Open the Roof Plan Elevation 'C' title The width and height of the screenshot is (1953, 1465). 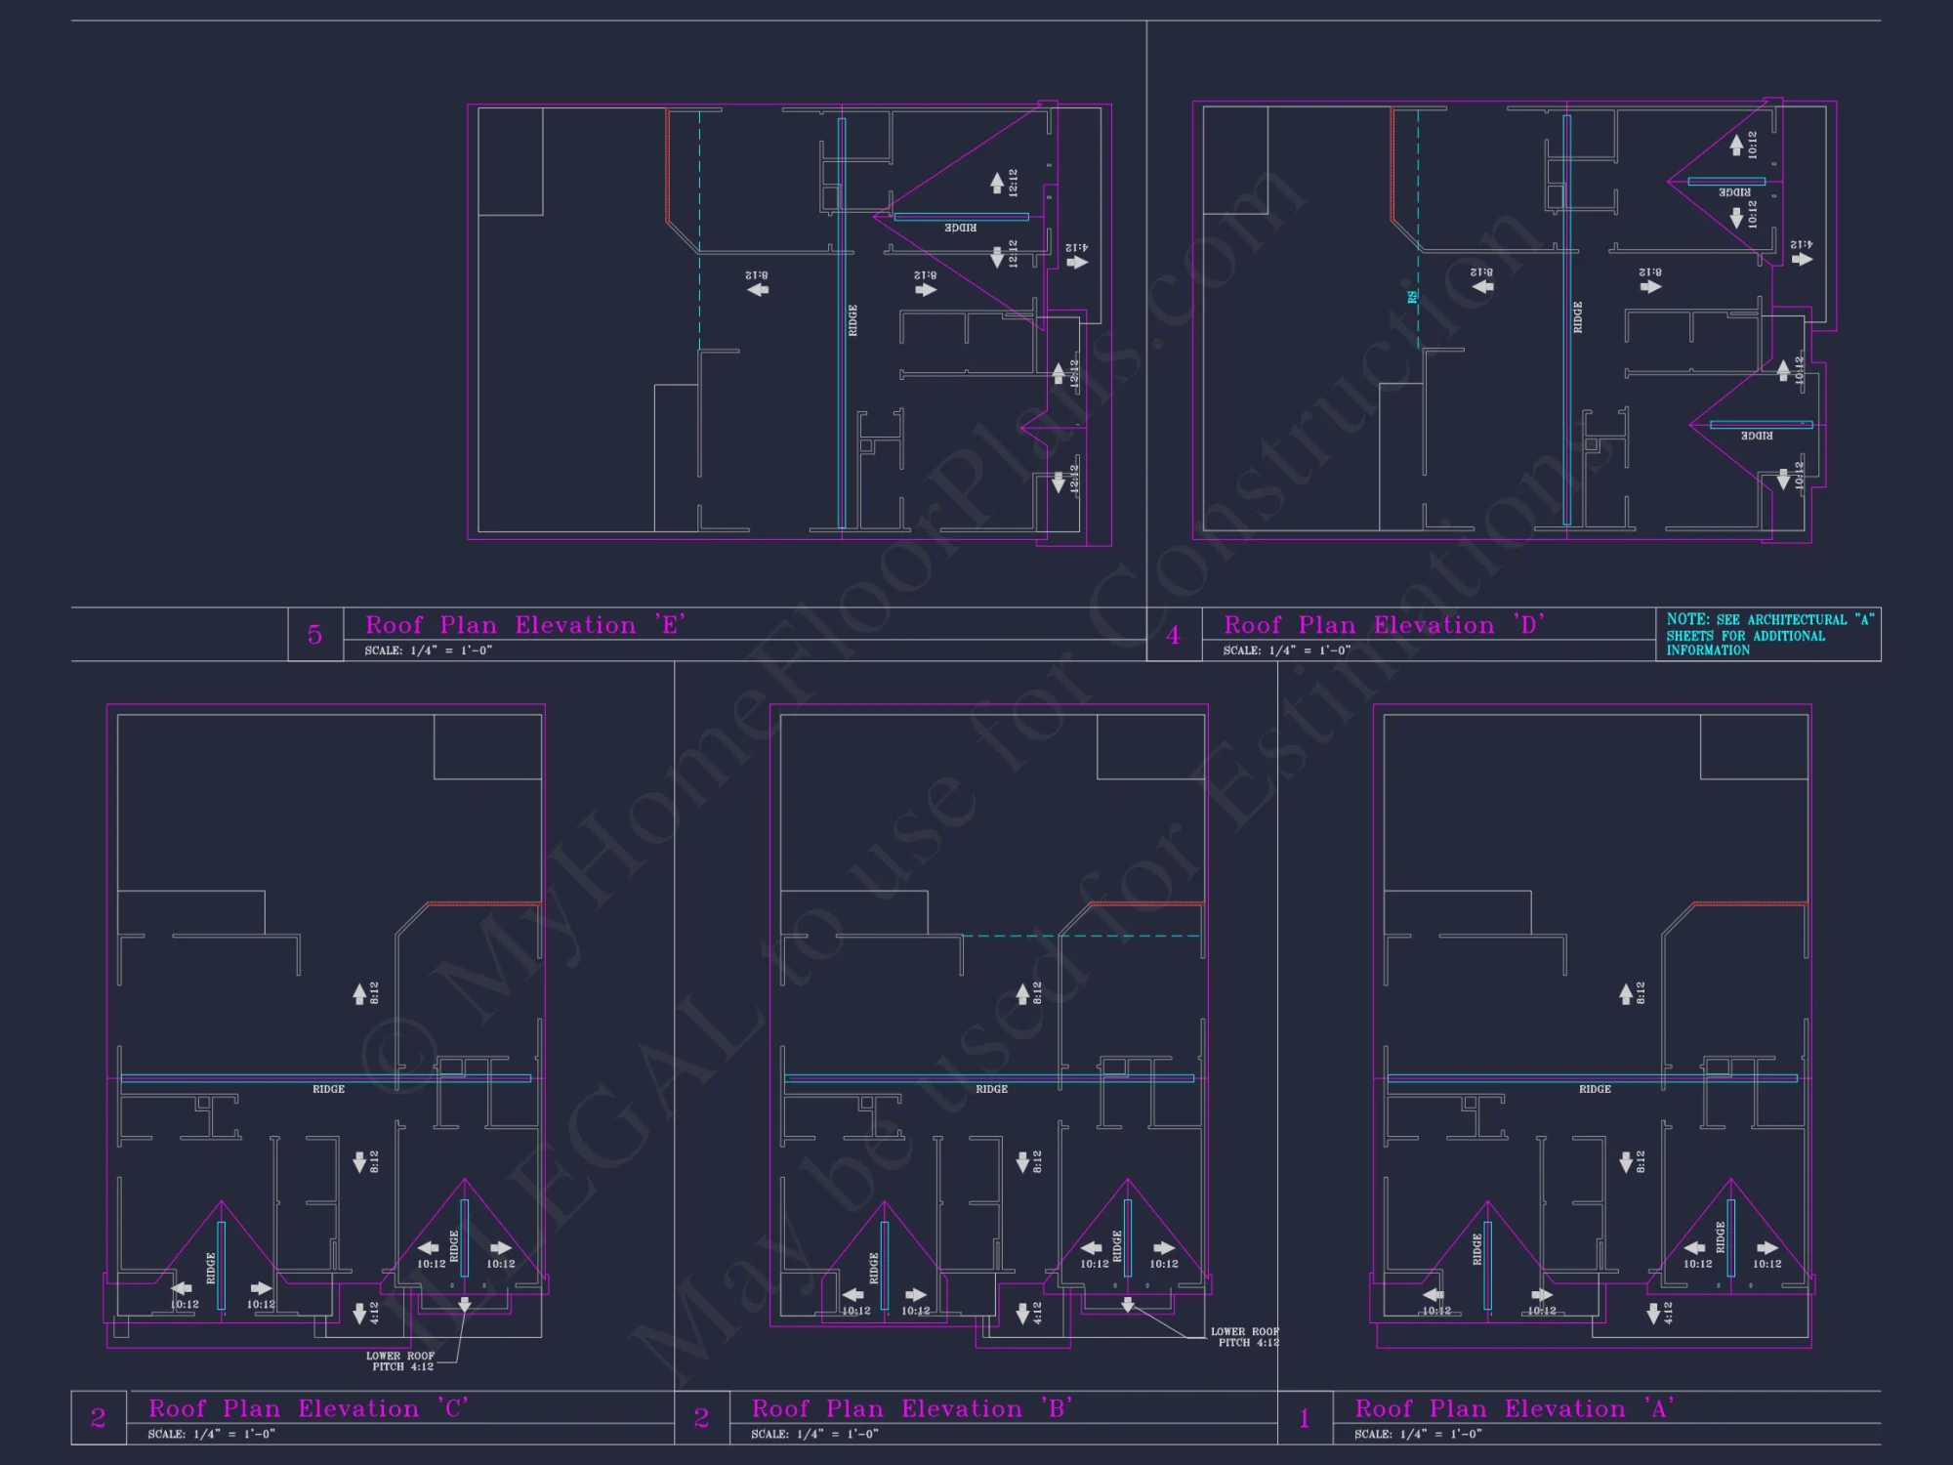(x=311, y=1408)
